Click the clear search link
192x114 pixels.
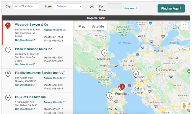click(x=131, y=8)
